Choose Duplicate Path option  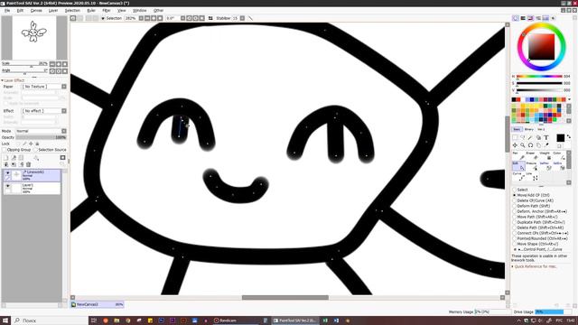click(515, 222)
